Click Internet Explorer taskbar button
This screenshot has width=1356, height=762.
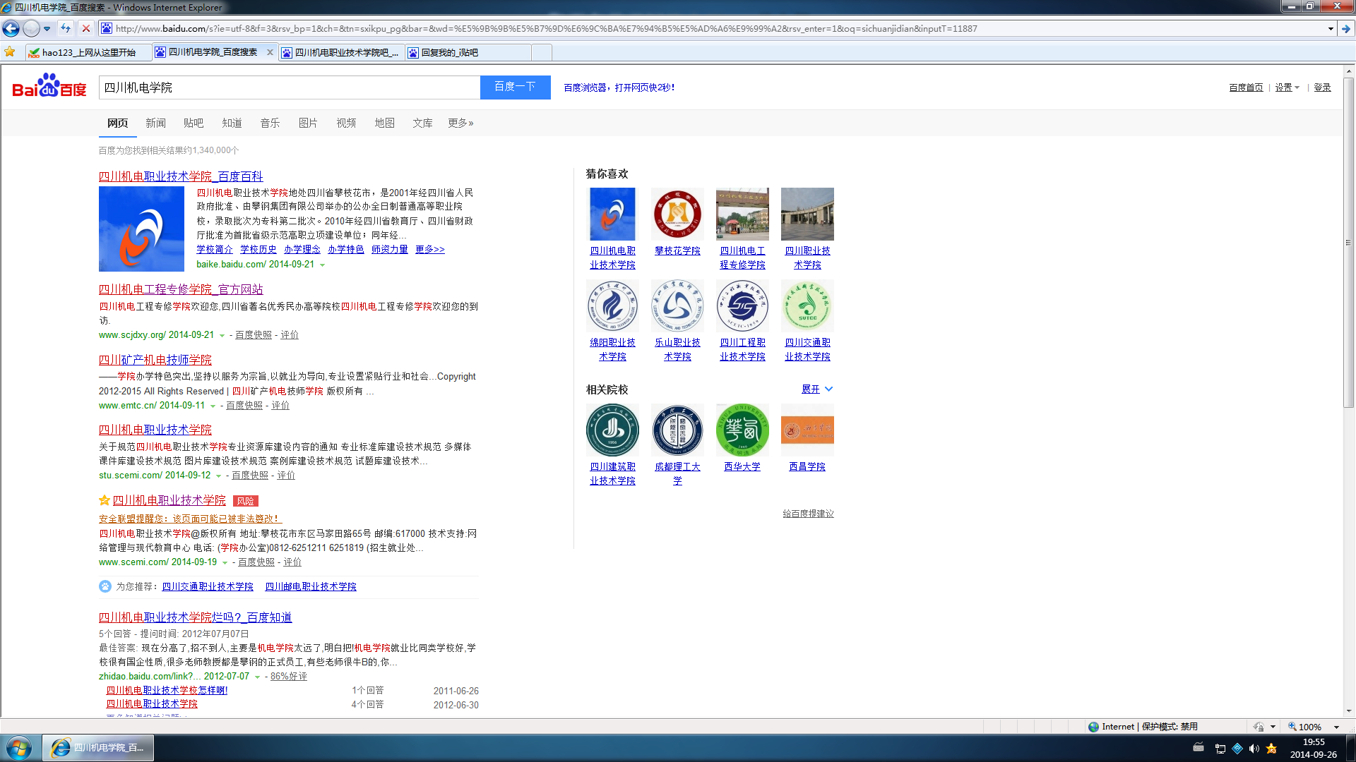(x=97, y=747)
